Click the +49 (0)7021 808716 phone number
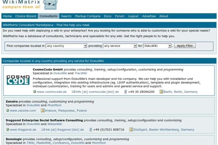Image resolution: width=218 pixels, height=145 pixels. tap(109, 130)
